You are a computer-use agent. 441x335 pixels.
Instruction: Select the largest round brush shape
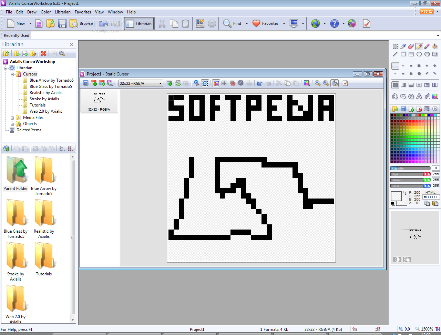(419, 73)
